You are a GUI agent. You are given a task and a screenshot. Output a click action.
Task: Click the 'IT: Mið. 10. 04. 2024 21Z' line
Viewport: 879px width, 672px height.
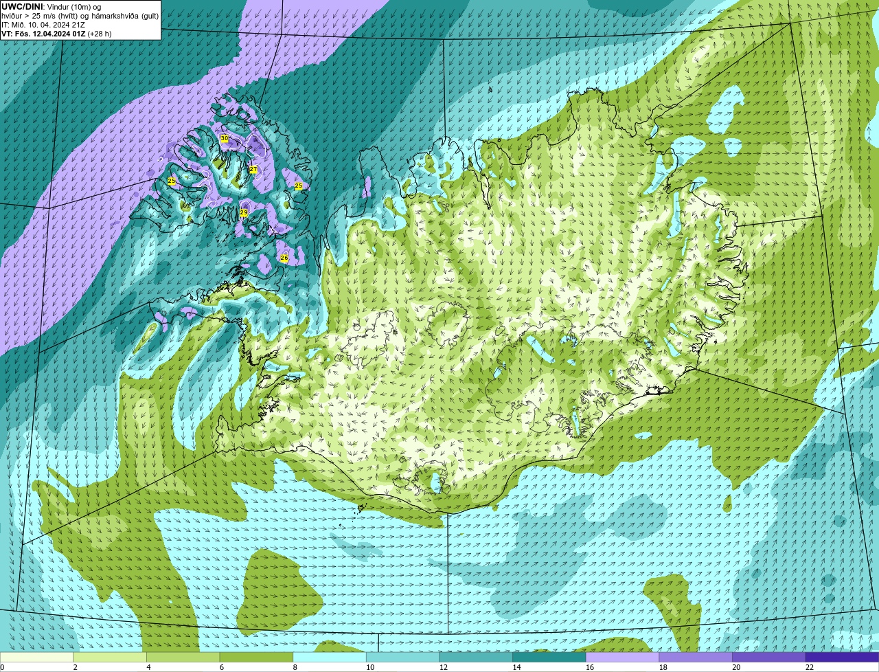click(43, 25)
